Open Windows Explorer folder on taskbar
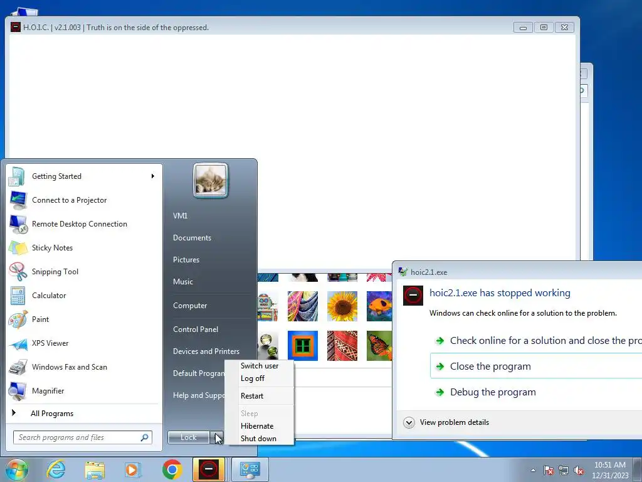642x482 pixels. coord(95,469)
